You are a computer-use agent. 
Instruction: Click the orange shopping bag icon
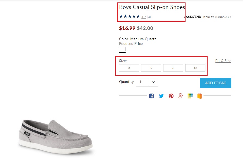pyautogui.click(x=200, y=96)
